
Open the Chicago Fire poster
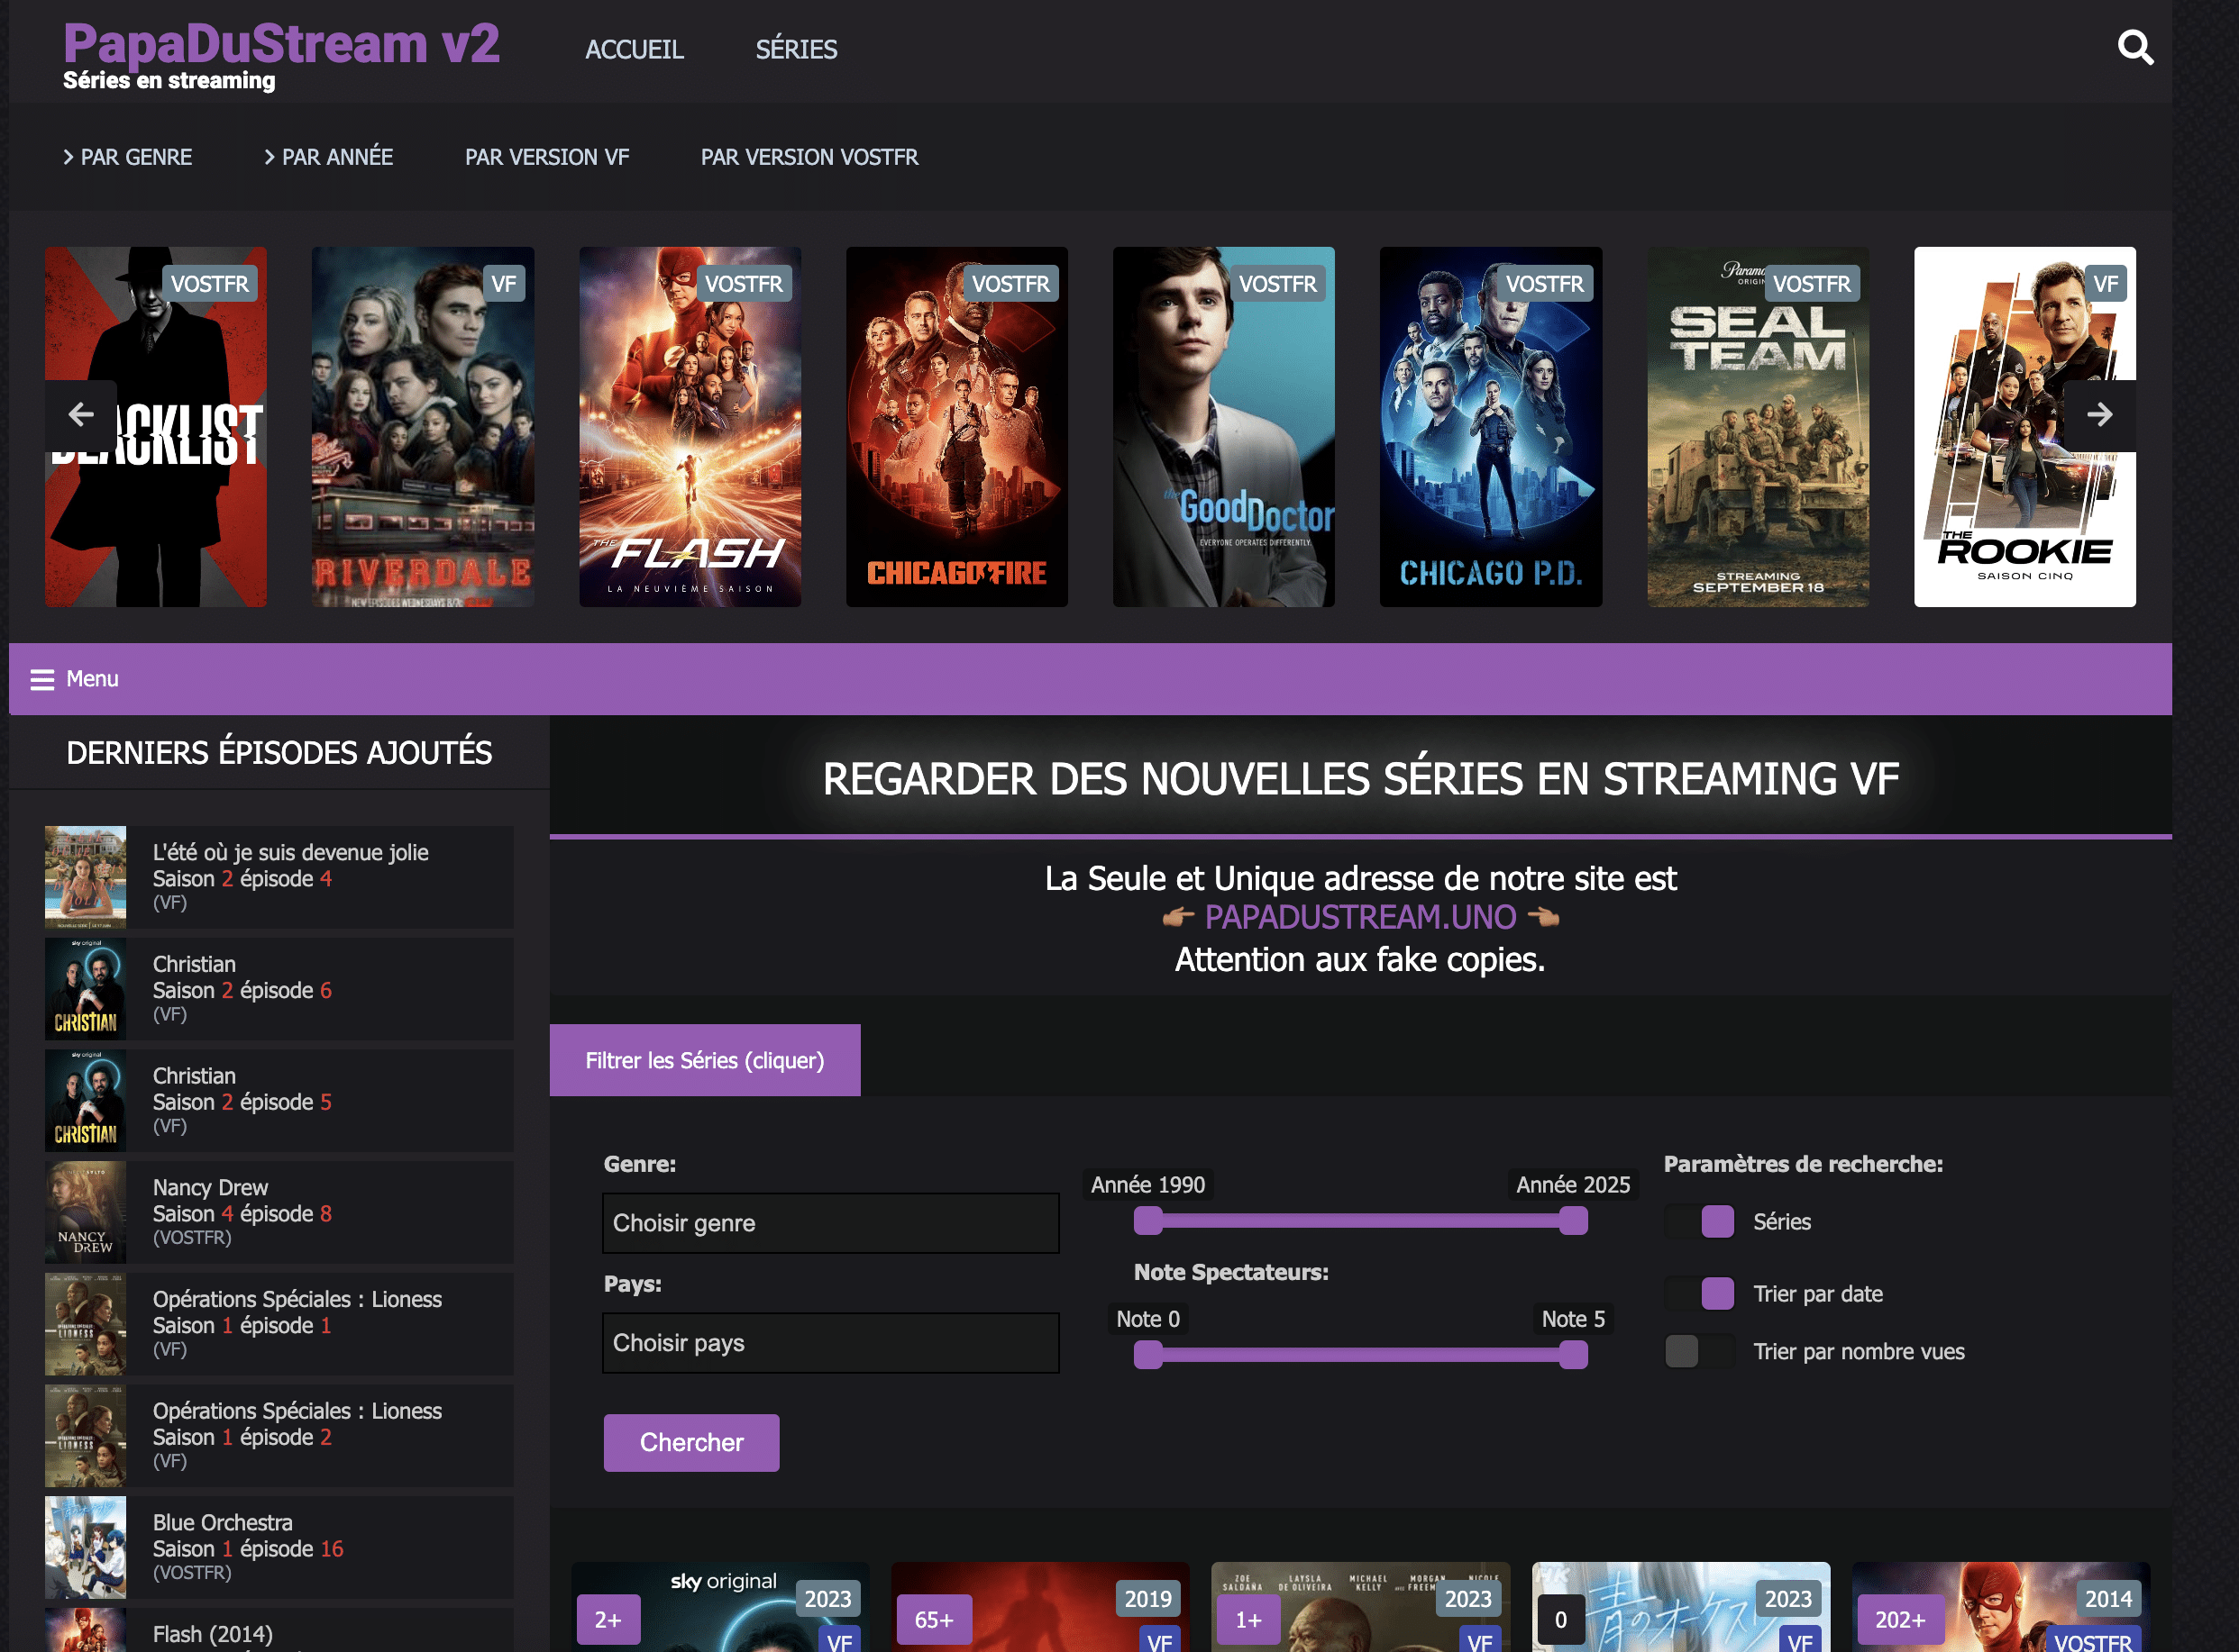tap(957, 427)
